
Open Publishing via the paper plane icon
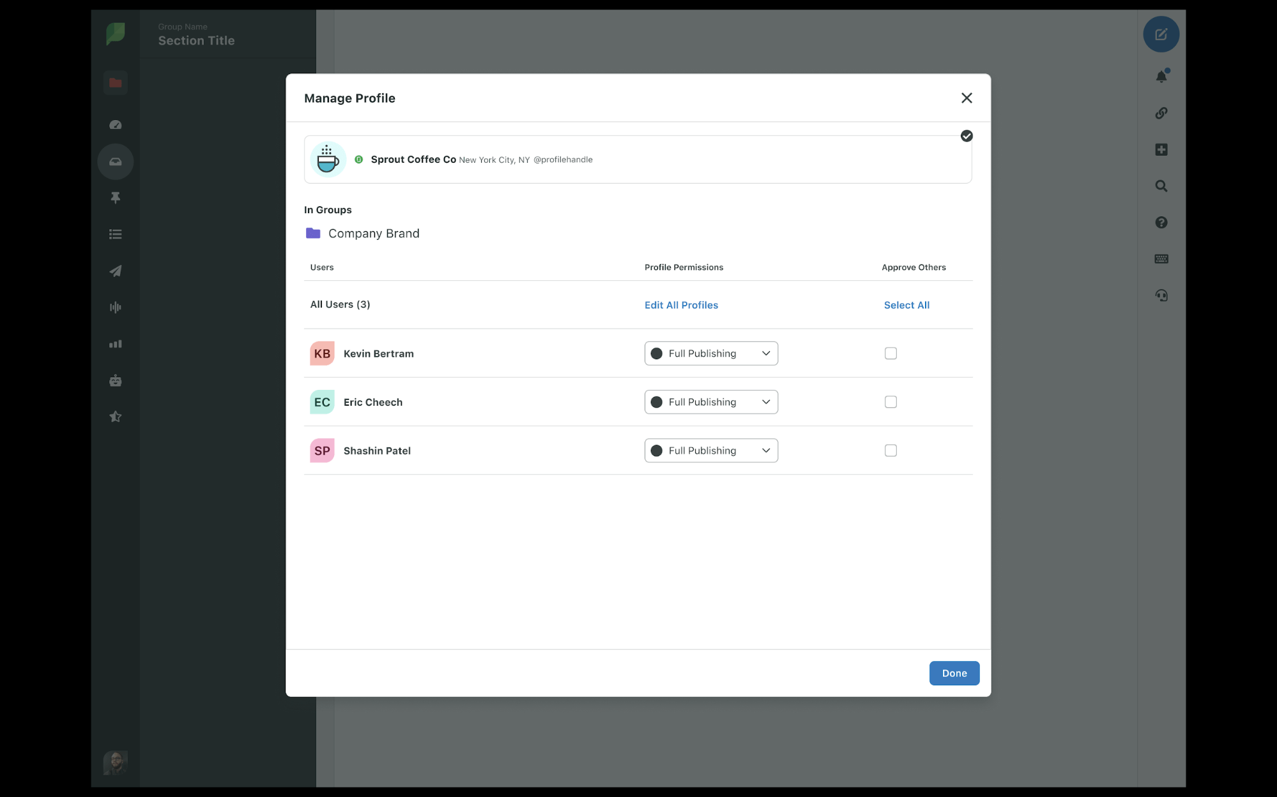tap(115, 271)
